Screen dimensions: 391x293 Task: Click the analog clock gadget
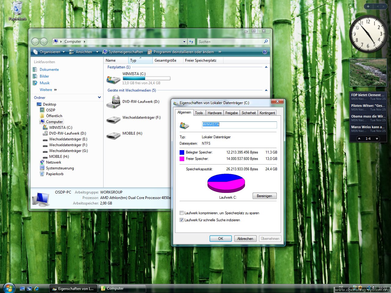[x=368, y=34]
